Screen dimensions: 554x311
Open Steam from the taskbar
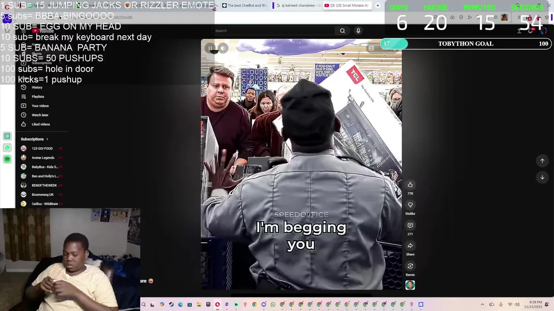171,305
